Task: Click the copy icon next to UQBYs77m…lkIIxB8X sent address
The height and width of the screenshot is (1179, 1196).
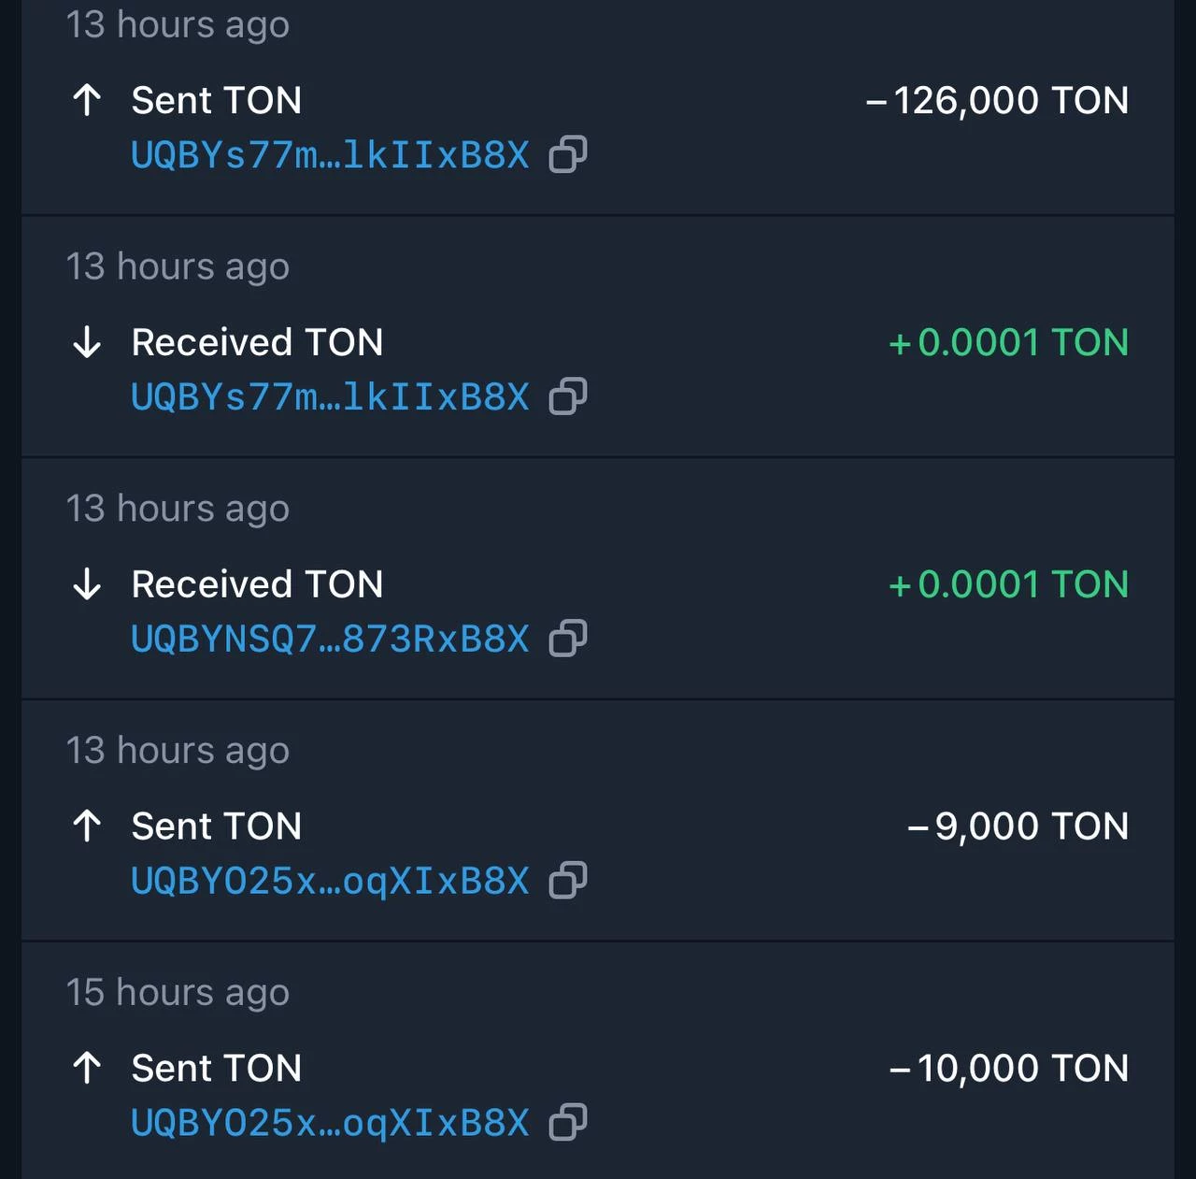Action: pyautogui.click(x=568, y=155)
